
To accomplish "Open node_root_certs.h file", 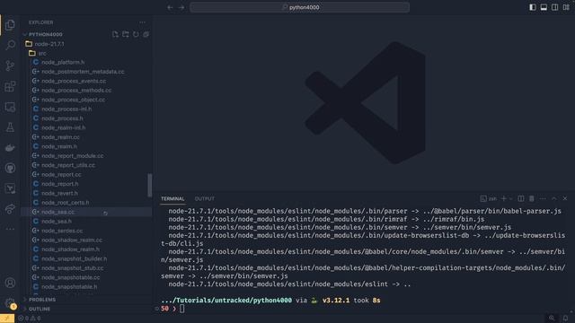I will point(65,203).
